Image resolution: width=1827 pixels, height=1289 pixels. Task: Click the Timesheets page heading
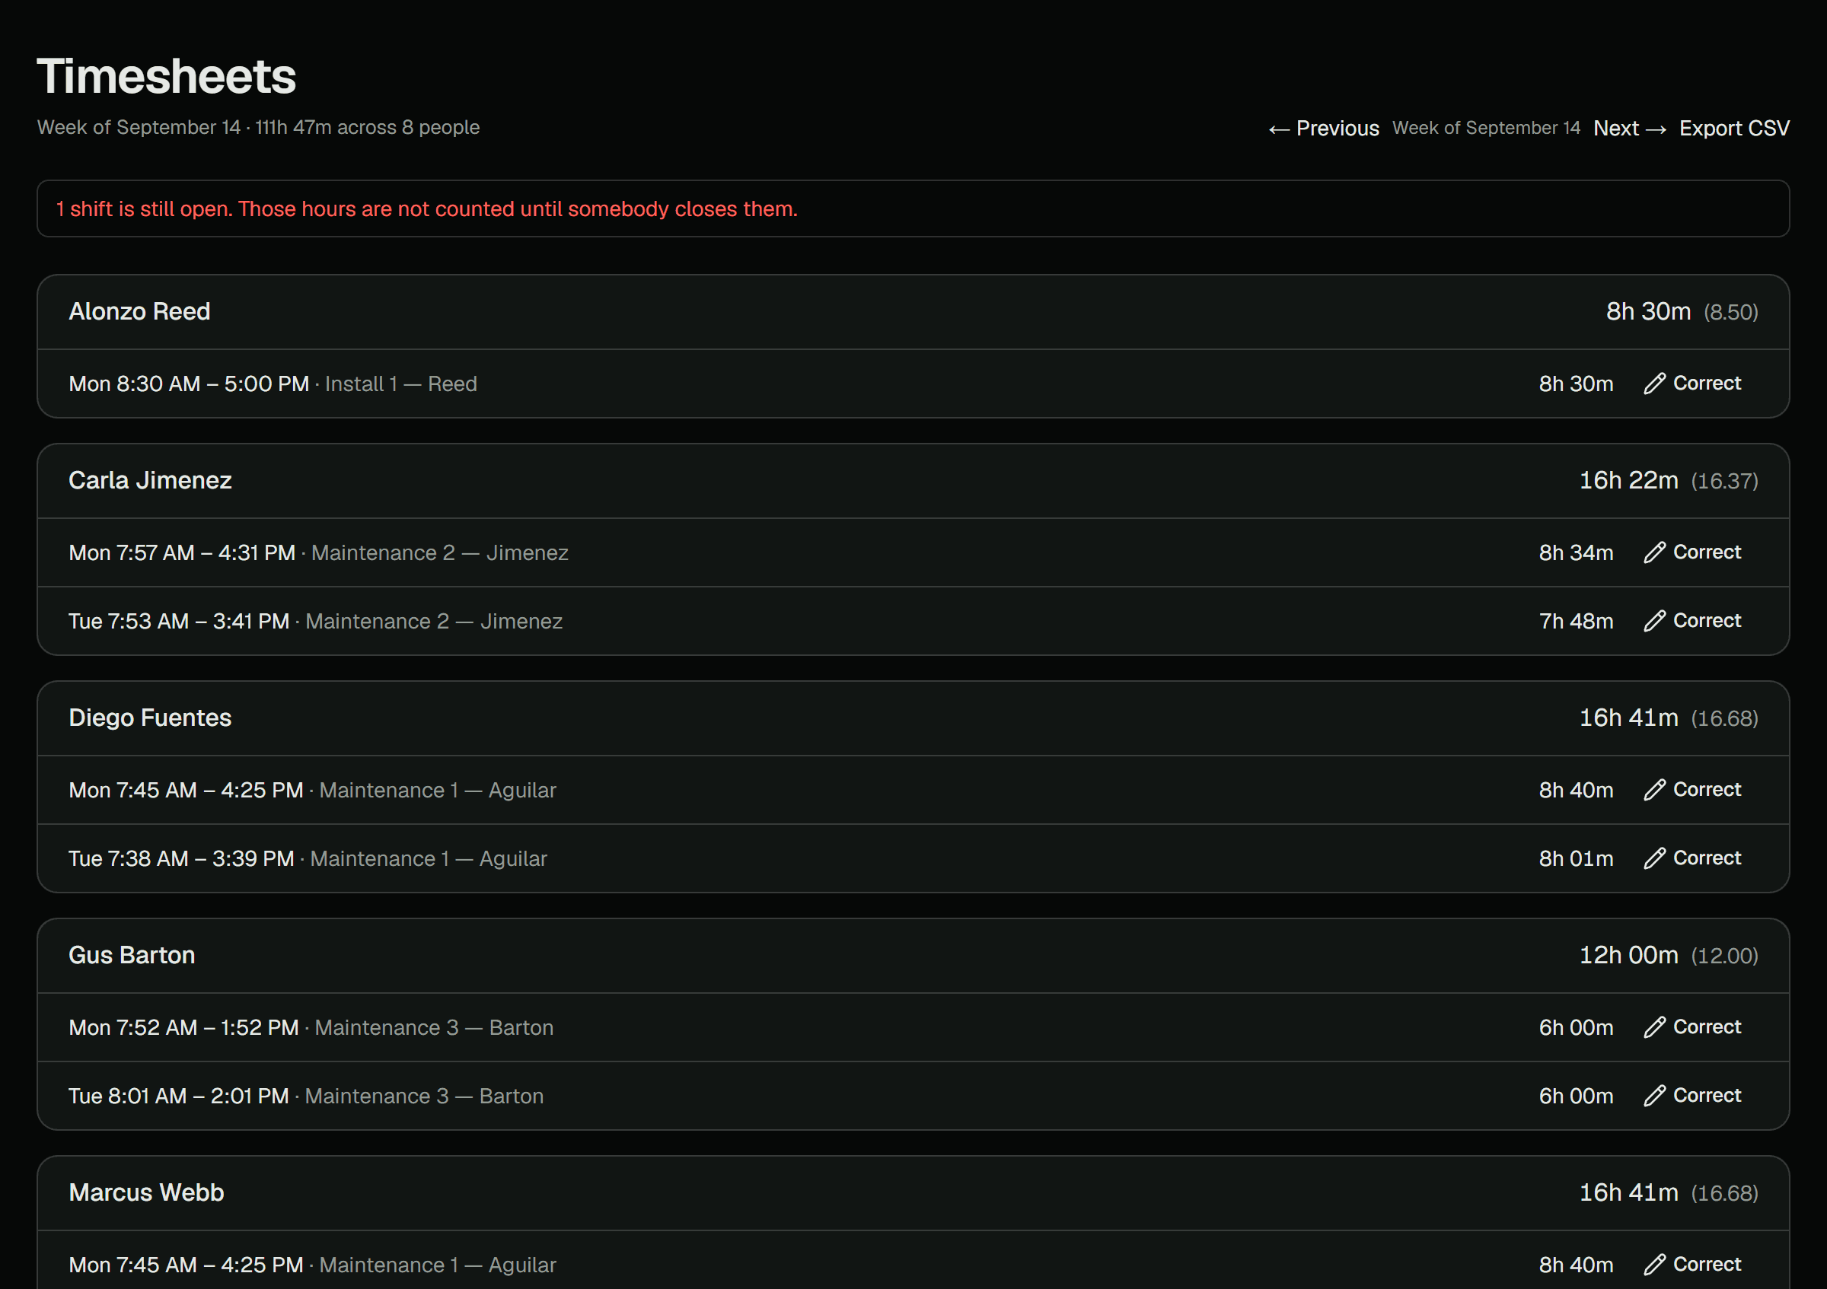tap(166, 76)
